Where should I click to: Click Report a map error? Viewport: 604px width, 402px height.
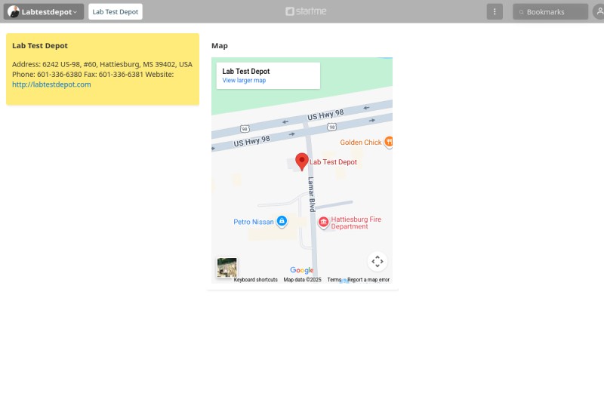pos(368,280)
